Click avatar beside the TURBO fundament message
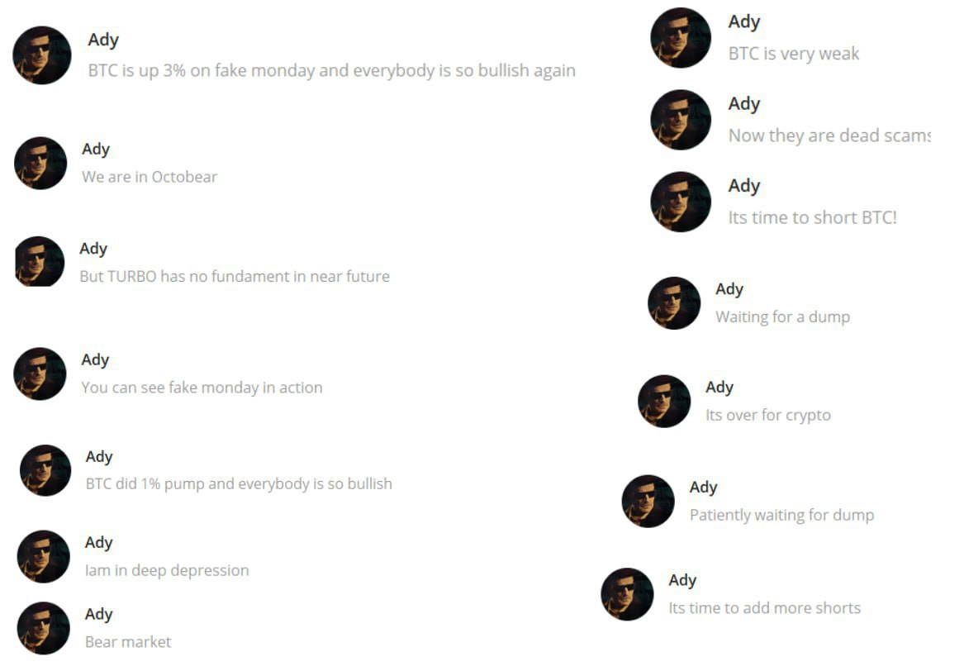This screenshot has height=671, width=964. point(40,261)
